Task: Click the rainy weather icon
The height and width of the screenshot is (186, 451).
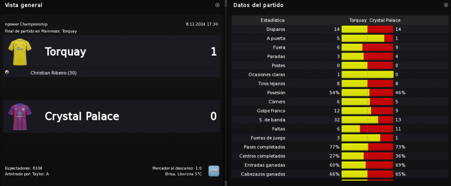Action: coord(214,171)
